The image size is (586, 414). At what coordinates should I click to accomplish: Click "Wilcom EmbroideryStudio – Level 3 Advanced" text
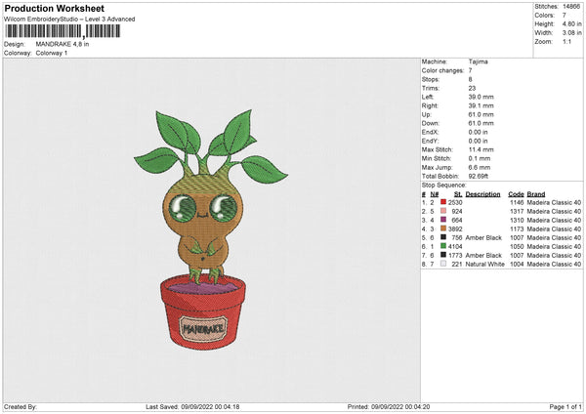(x=69, y=20)
